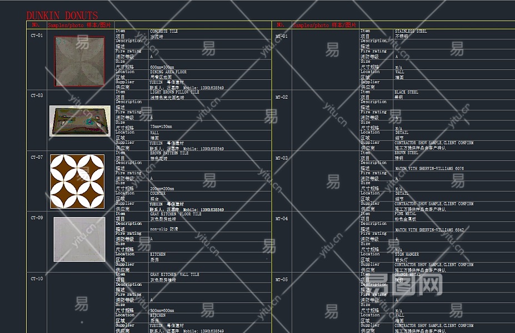
Task: Select the CONCRETE TILE item text
Action: click(x=164, y=31)
